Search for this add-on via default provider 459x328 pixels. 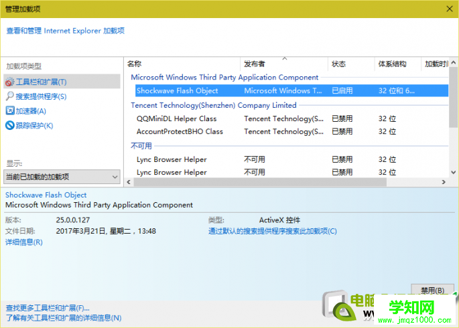pos(272,232)
